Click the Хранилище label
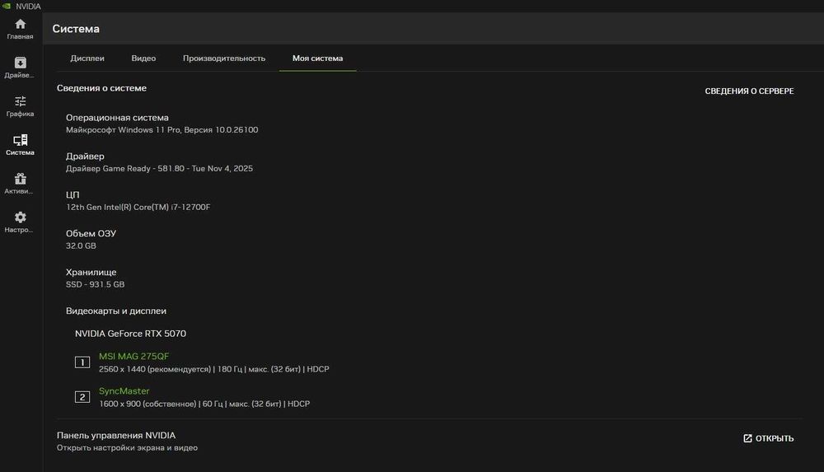824x472 pixels. [91, 273]
